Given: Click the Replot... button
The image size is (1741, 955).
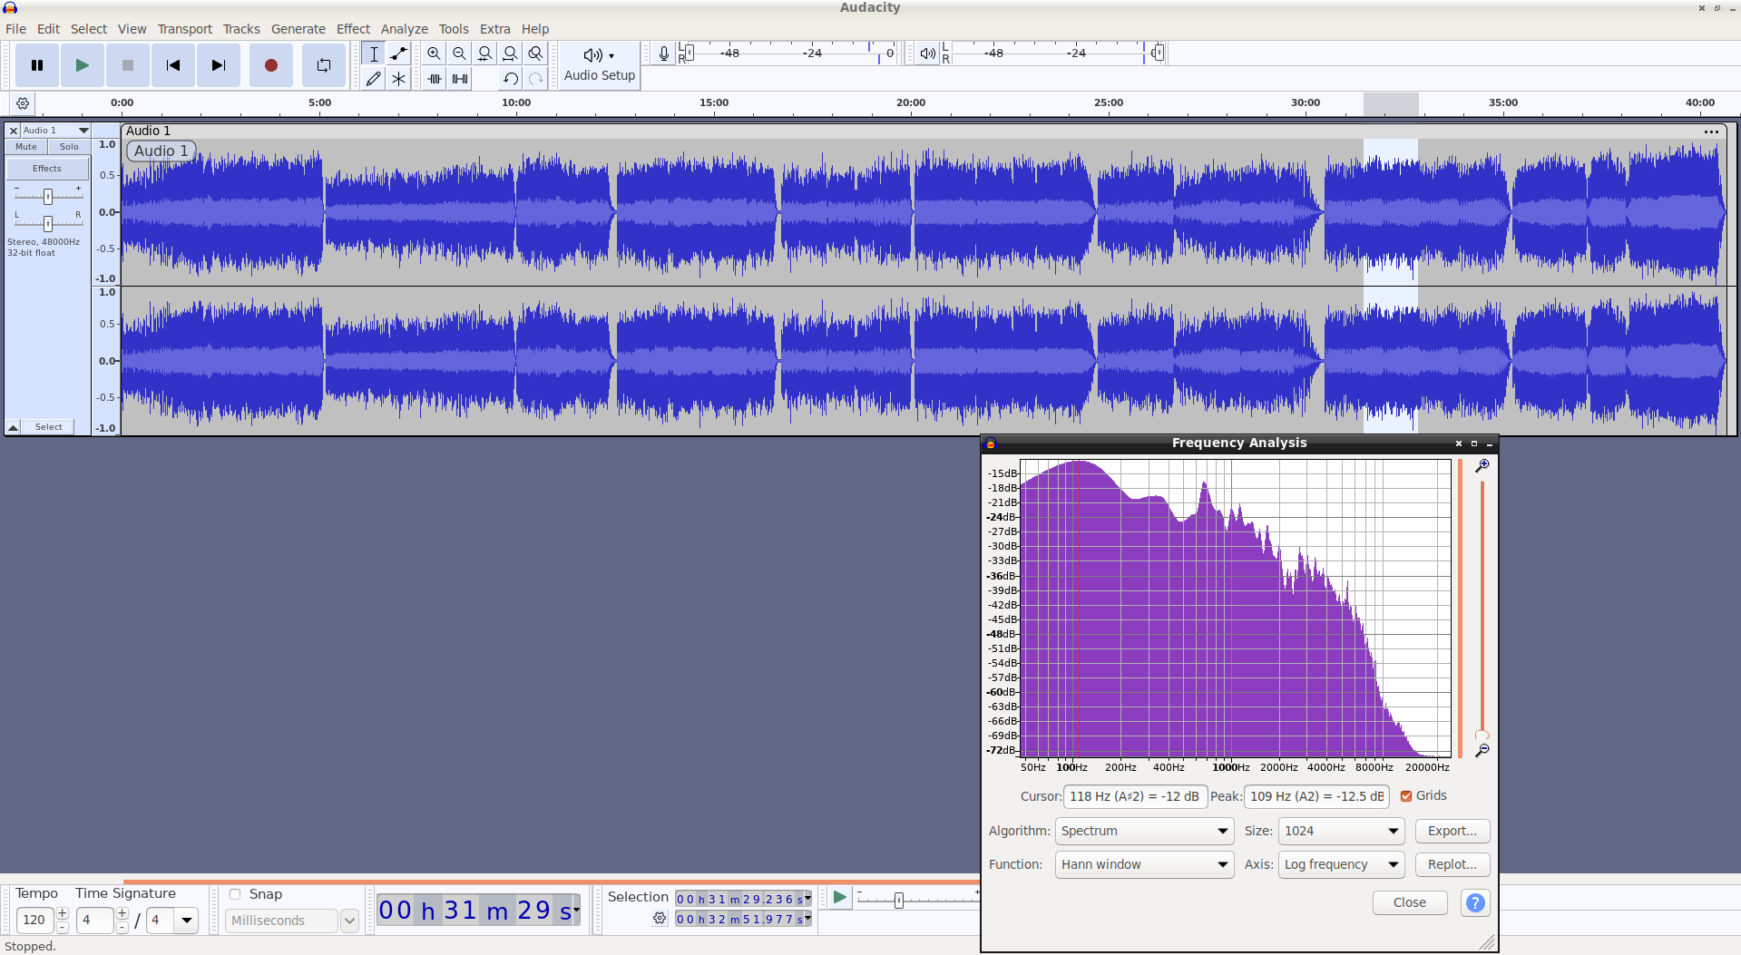Looking at the screenshot, I should [x=1452, y=864].
